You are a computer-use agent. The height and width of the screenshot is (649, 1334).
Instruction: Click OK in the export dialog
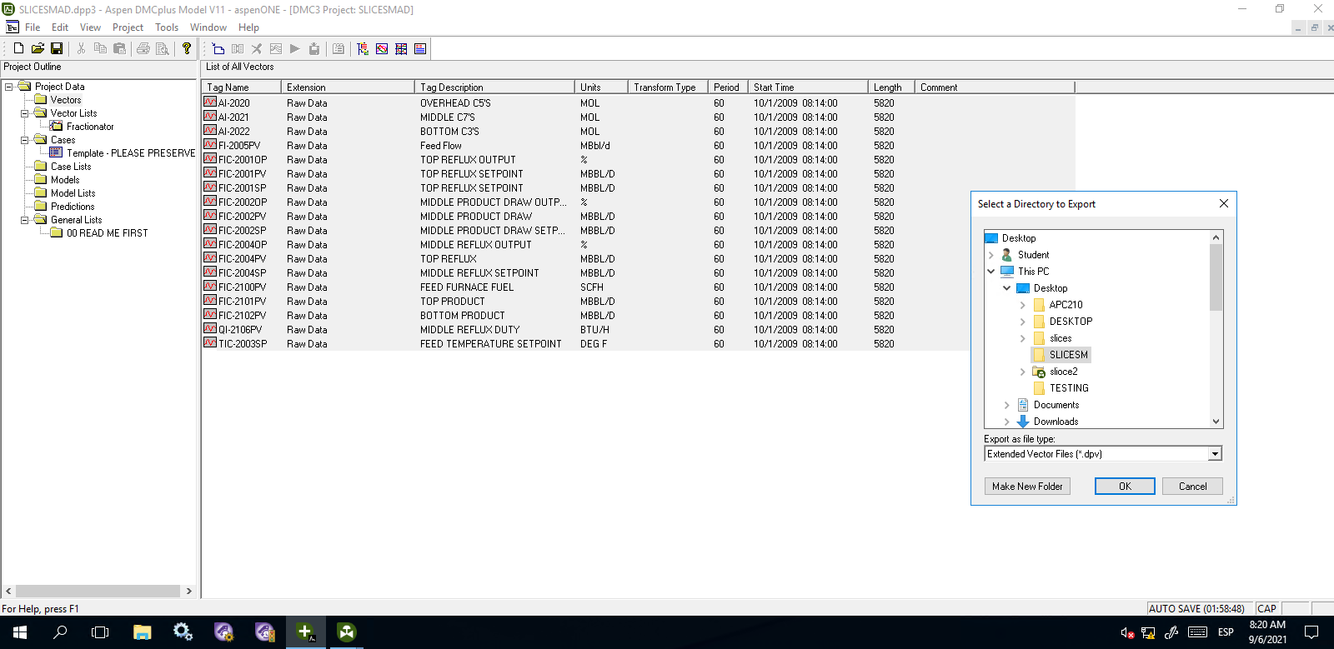click(x=1124, y=487)
